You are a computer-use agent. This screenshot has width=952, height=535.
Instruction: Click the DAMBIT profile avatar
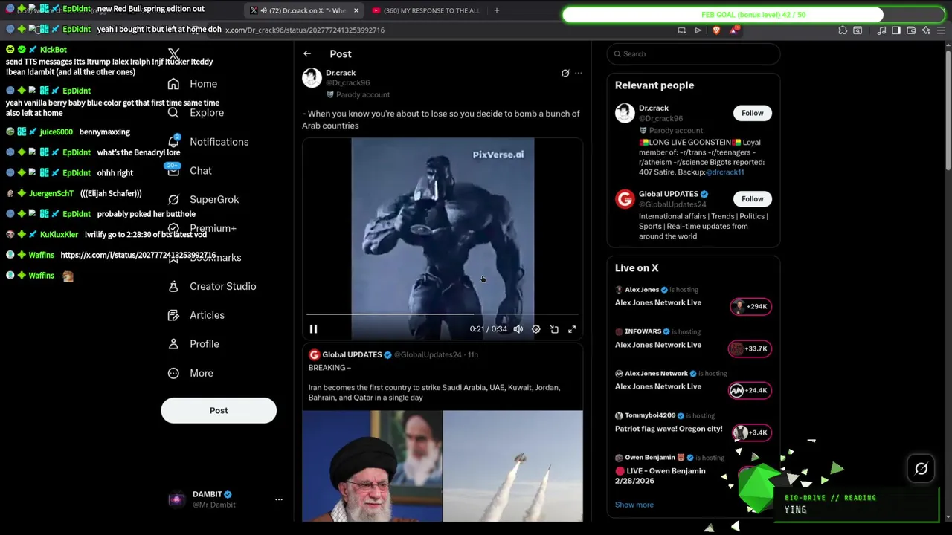176,499
